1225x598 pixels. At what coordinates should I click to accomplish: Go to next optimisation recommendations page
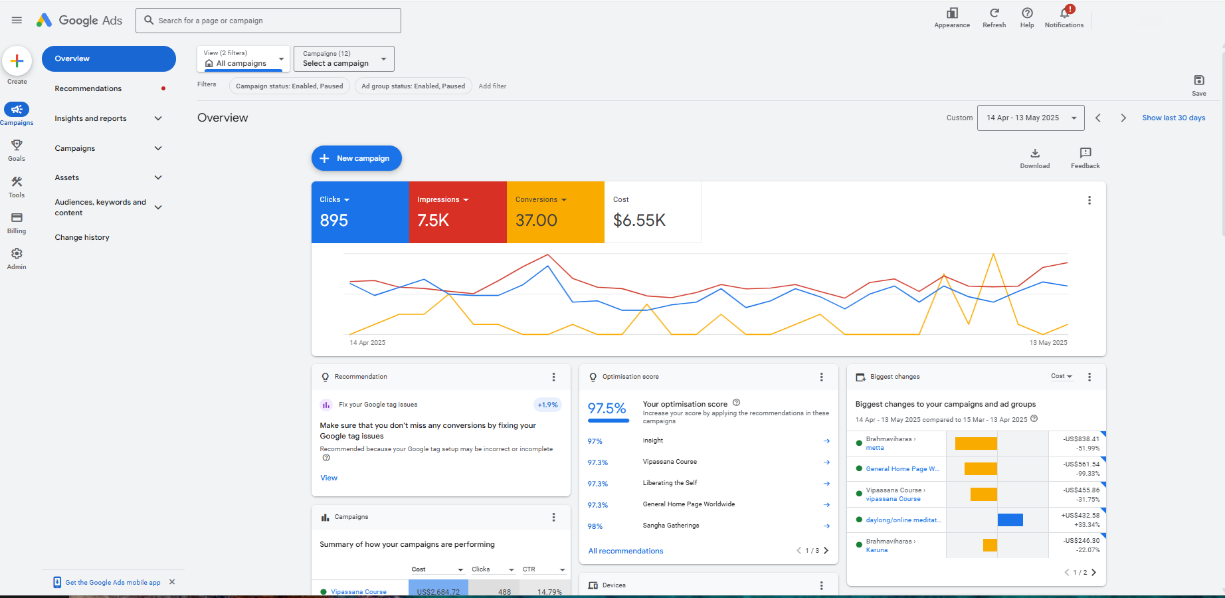[x=826, y=550]
